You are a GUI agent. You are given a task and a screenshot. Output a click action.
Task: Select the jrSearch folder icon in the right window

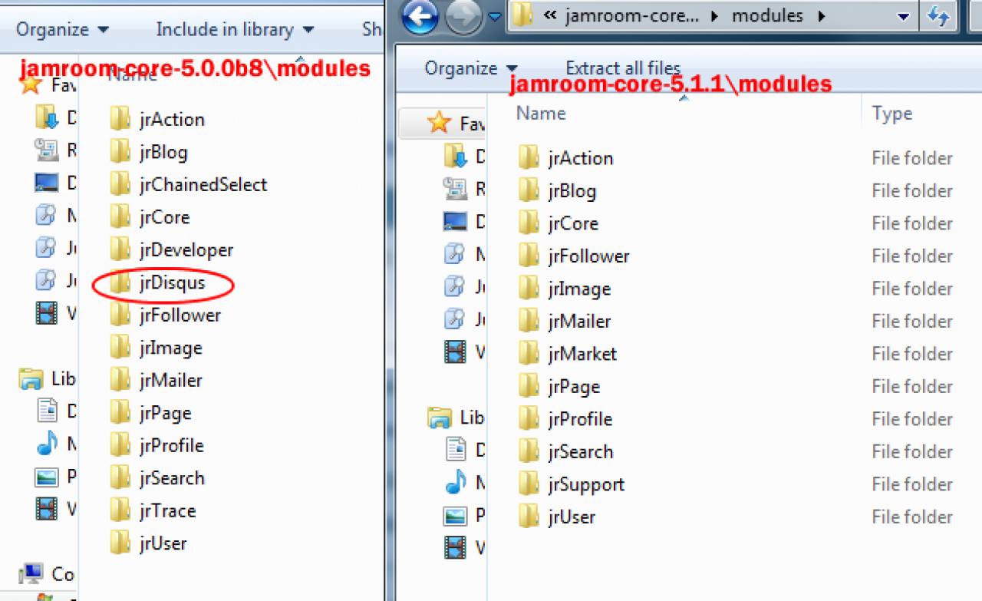pos(529,451)
